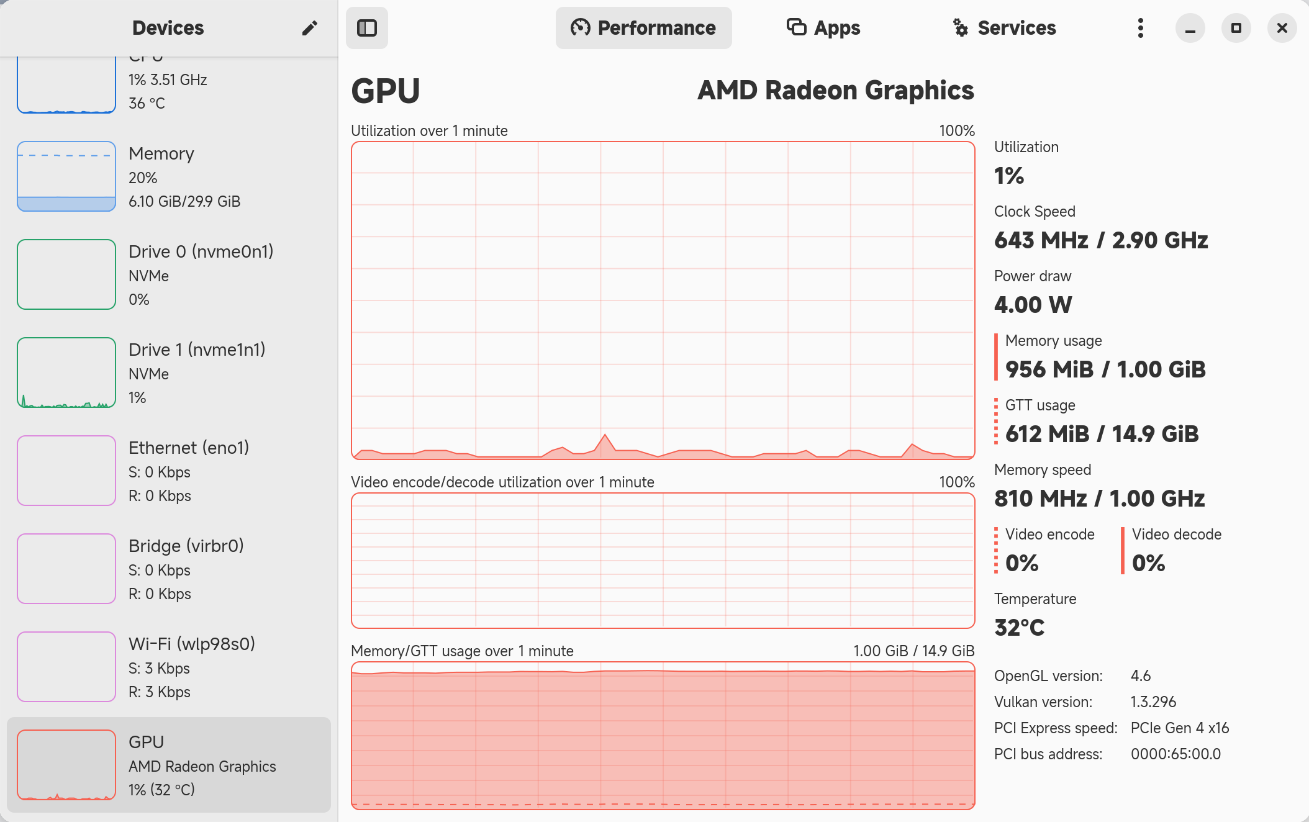Click the Video encode 0% value
The width and height of the screenshot is (1309, 822).
click(x=1021, y=563)
